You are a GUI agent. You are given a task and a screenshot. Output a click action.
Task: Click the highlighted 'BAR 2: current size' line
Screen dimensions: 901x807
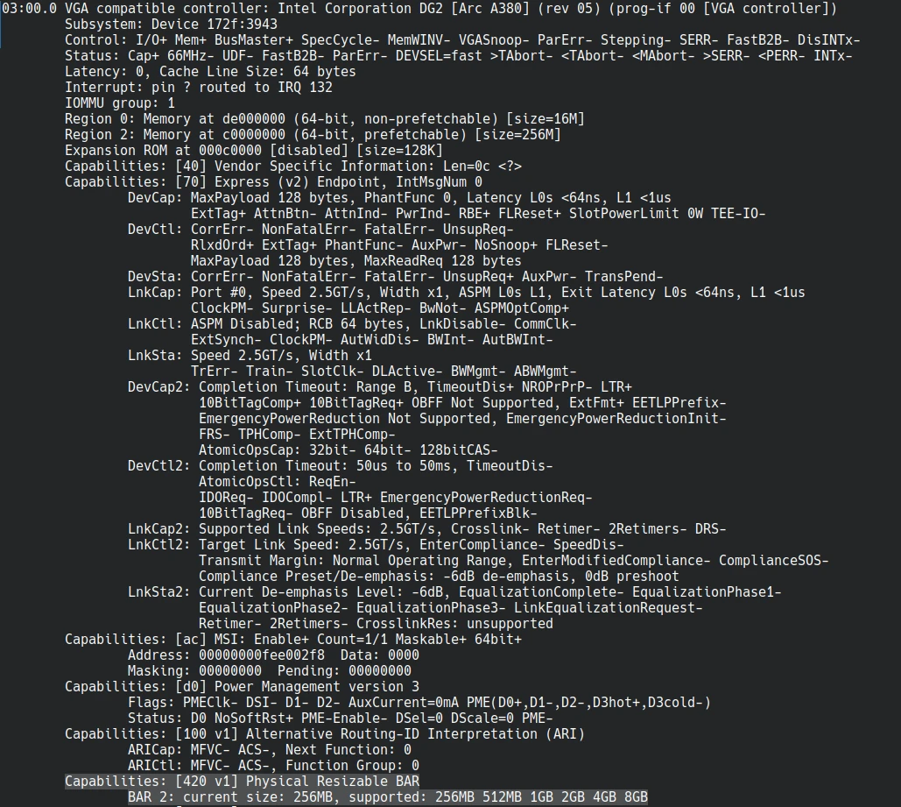point(387,796)
